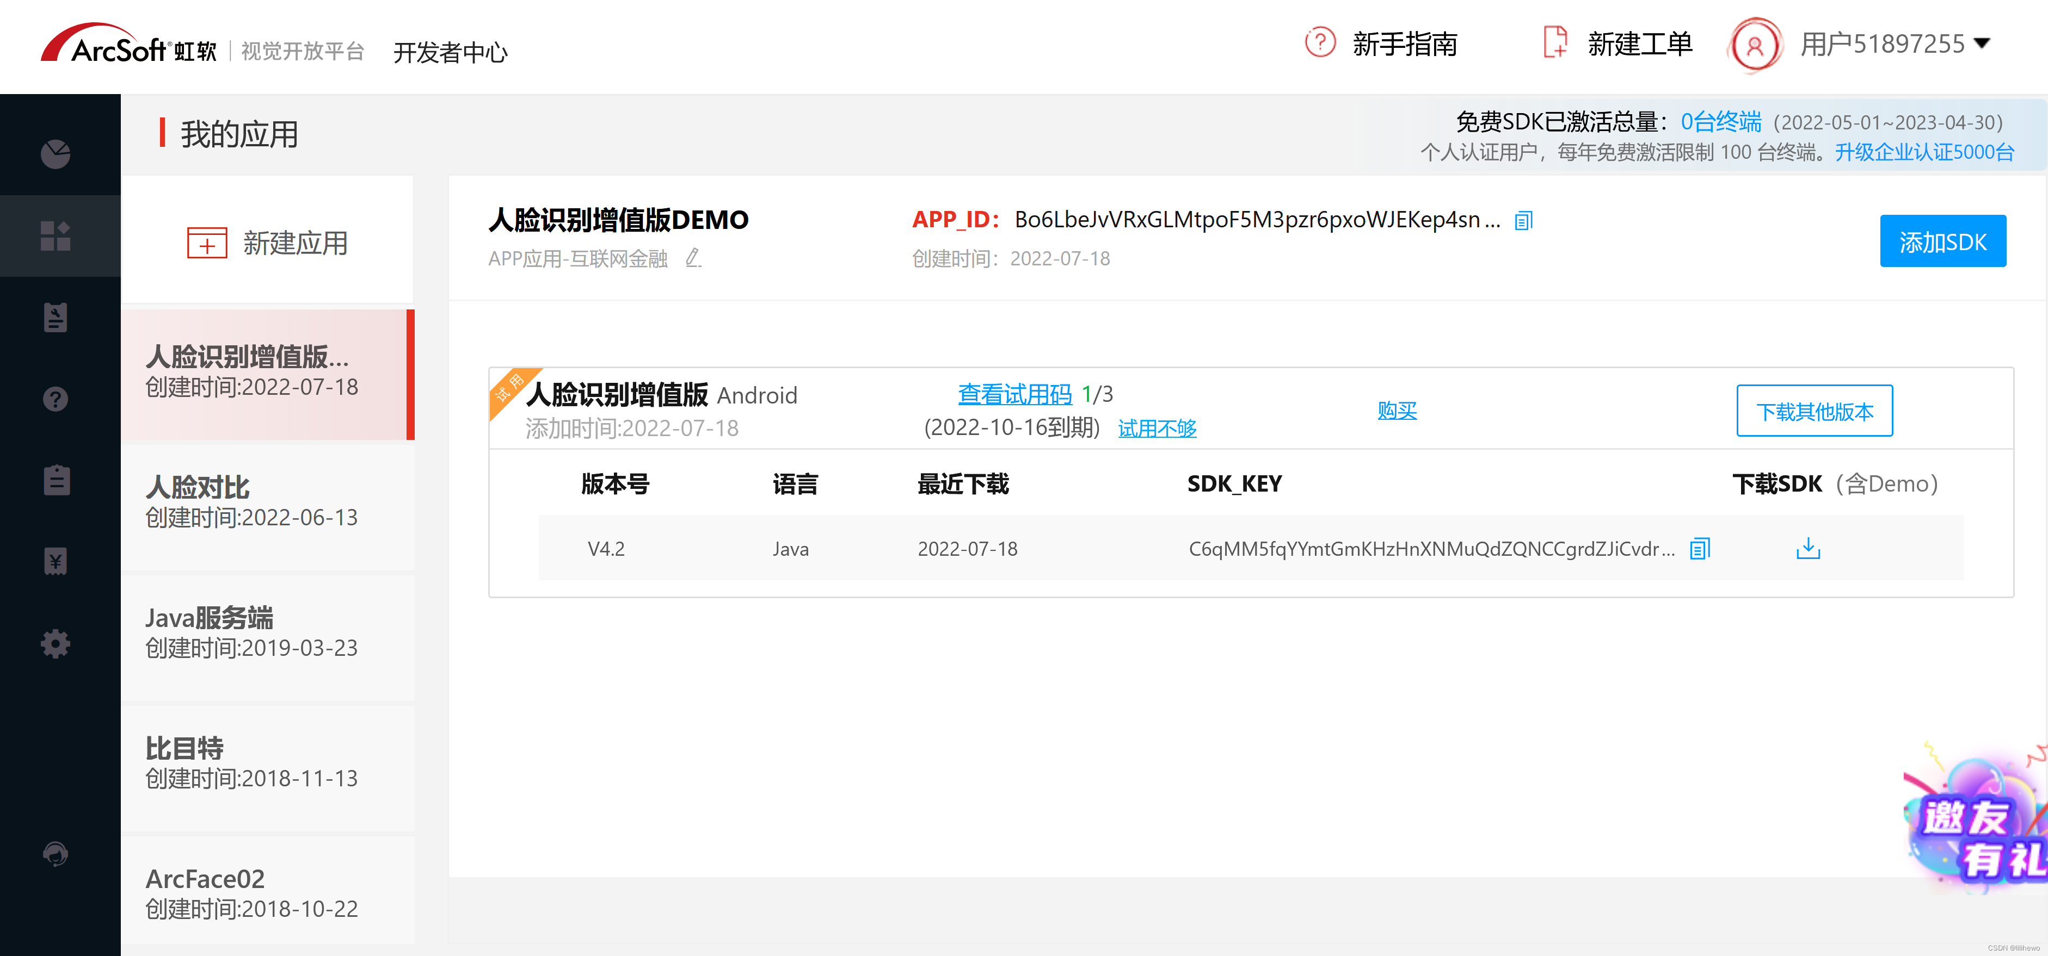Click the 人脸识别增值版DEMO title
Image resolution: width=2048 pixels, height=956 pixels.
point(618,220)
